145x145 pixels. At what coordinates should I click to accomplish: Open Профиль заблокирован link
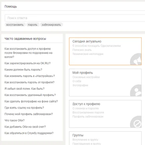[88, 117]
